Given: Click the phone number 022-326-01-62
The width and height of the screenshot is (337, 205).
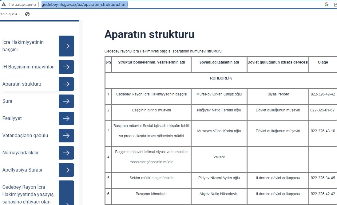Looking at the screenshot, I should (x=322, y=110).
